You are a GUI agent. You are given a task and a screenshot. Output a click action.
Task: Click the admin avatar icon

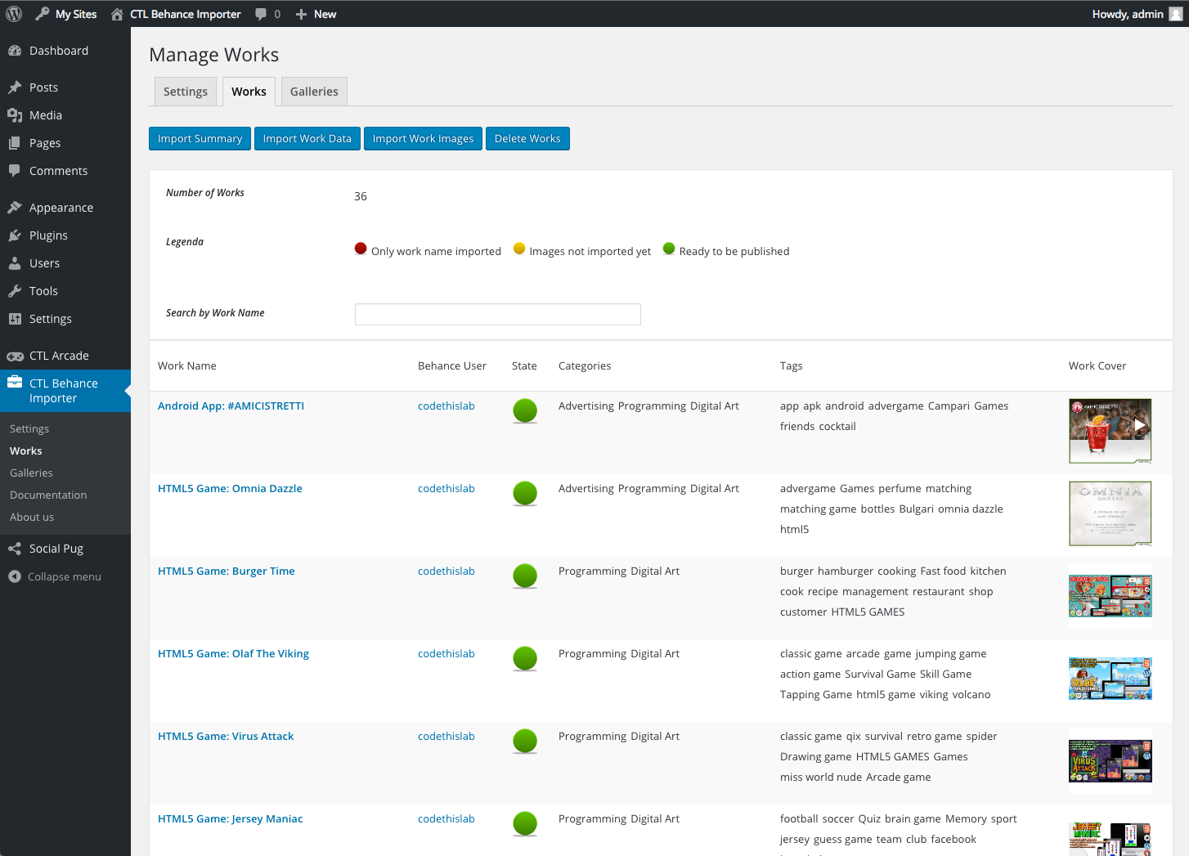coord(1176,14)
